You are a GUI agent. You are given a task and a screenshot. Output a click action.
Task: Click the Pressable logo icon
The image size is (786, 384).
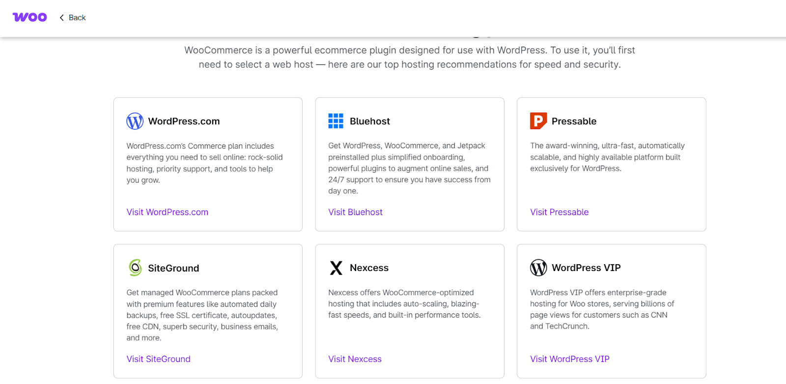pos(538,121)
